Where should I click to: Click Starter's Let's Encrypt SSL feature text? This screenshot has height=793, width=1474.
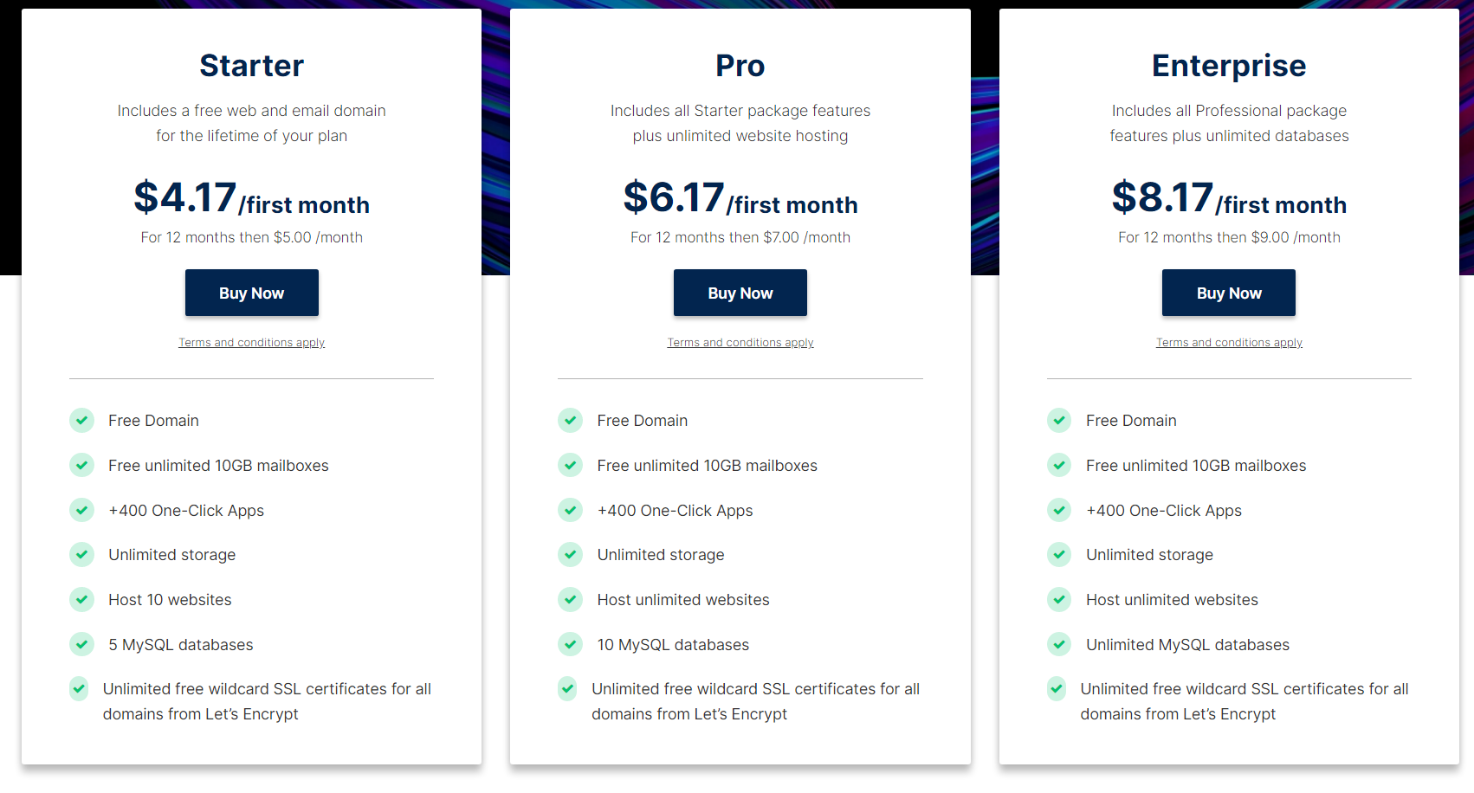267,701
